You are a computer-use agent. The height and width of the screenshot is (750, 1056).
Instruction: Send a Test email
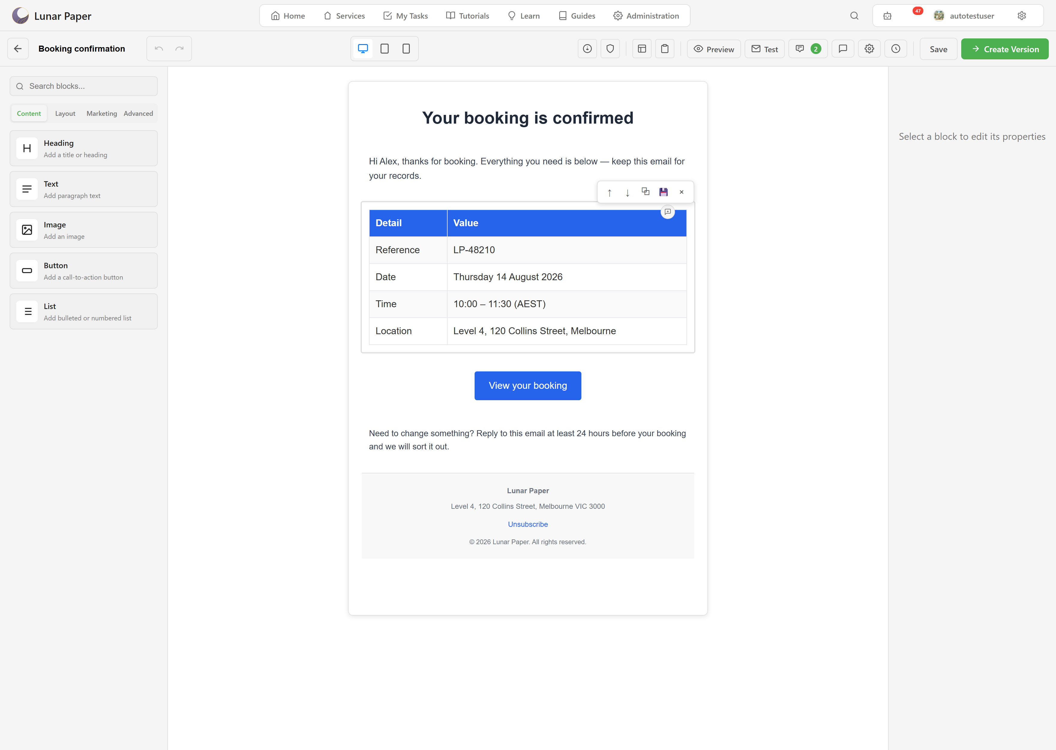(x=765, y=49)
